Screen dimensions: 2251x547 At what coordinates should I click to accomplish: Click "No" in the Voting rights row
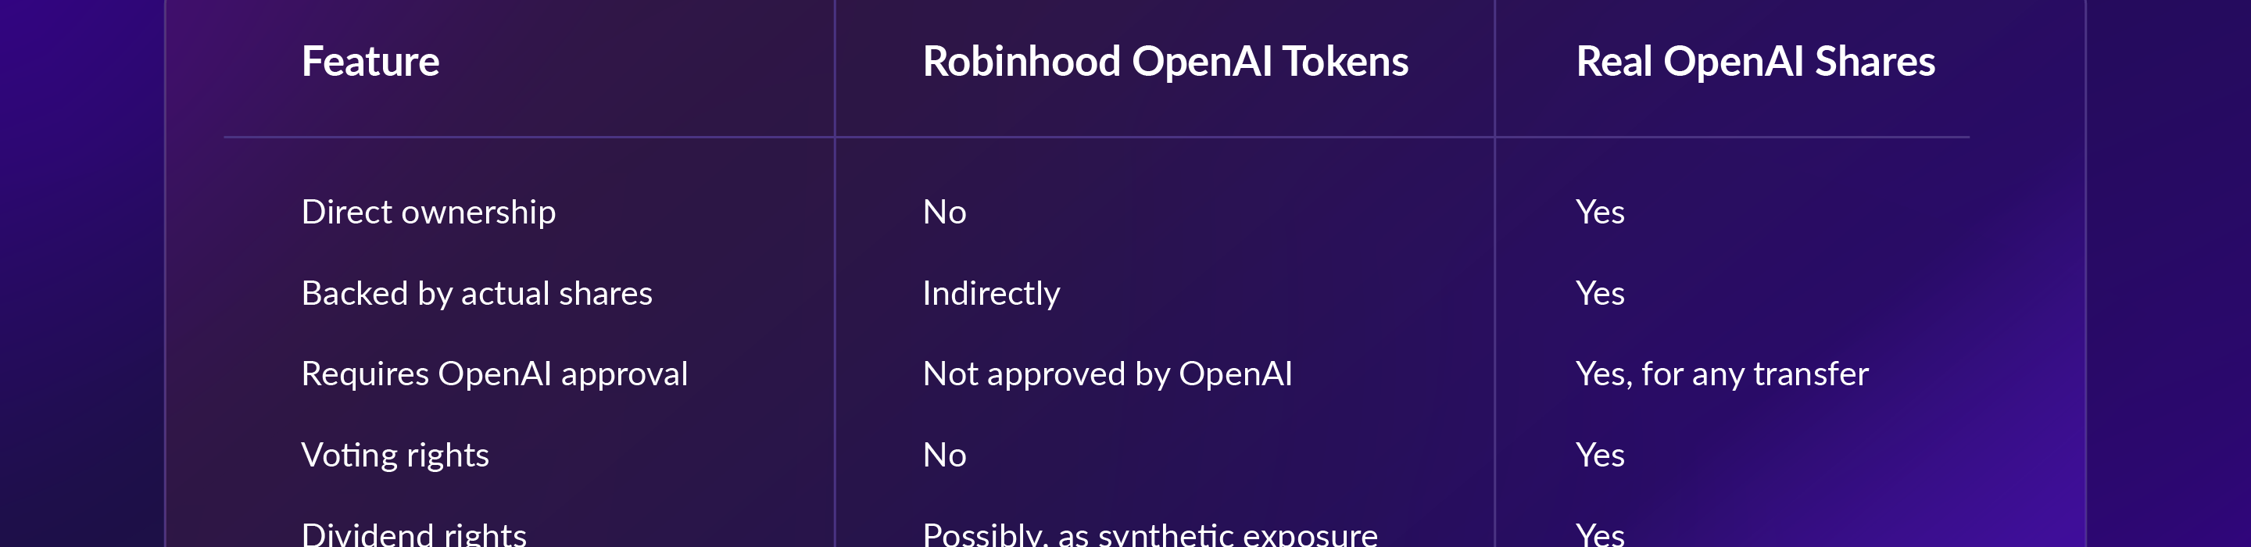pyautogui.click(x=943, y=456)
